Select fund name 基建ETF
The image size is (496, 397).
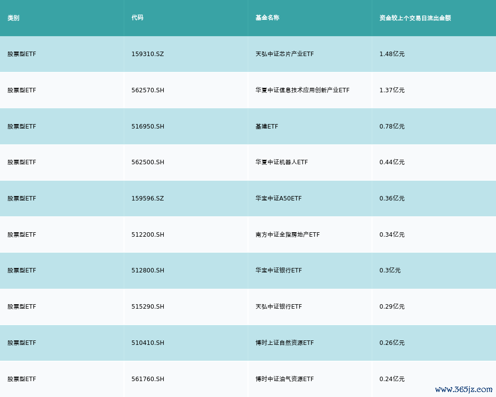point(267,127)
